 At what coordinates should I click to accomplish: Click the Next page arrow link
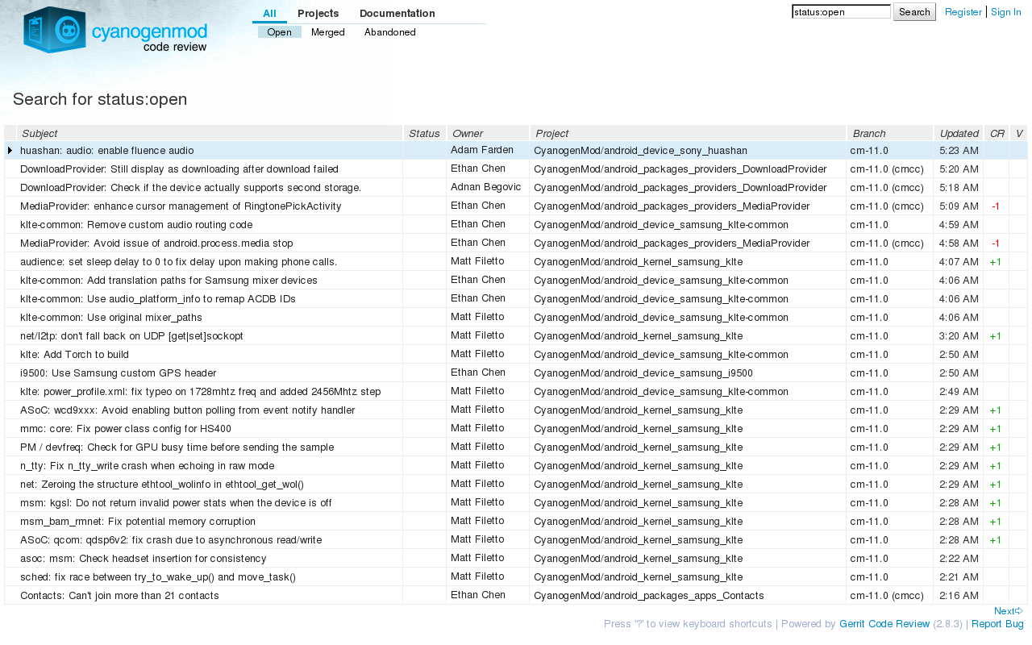[x=1009, y=611]
